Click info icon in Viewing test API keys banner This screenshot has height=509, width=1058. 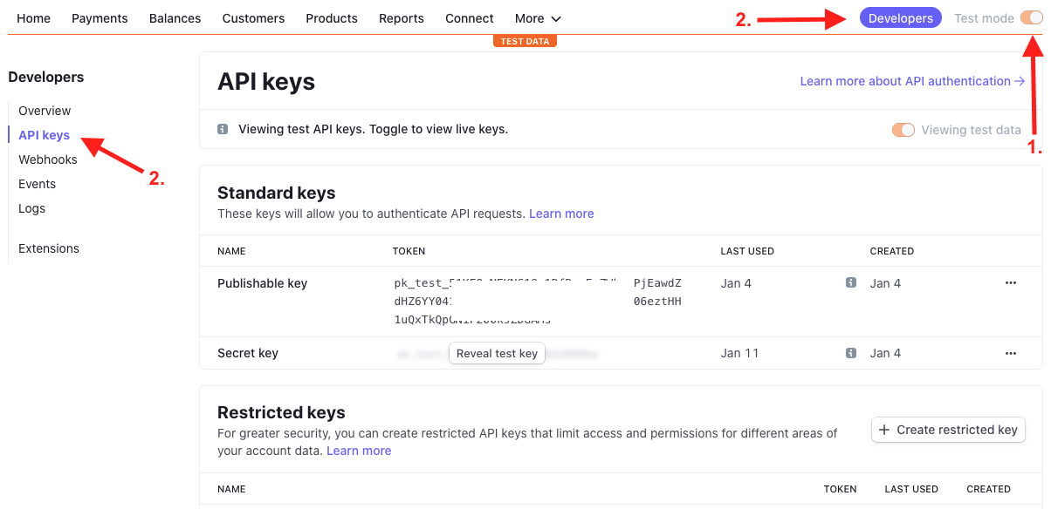(223, 129)
